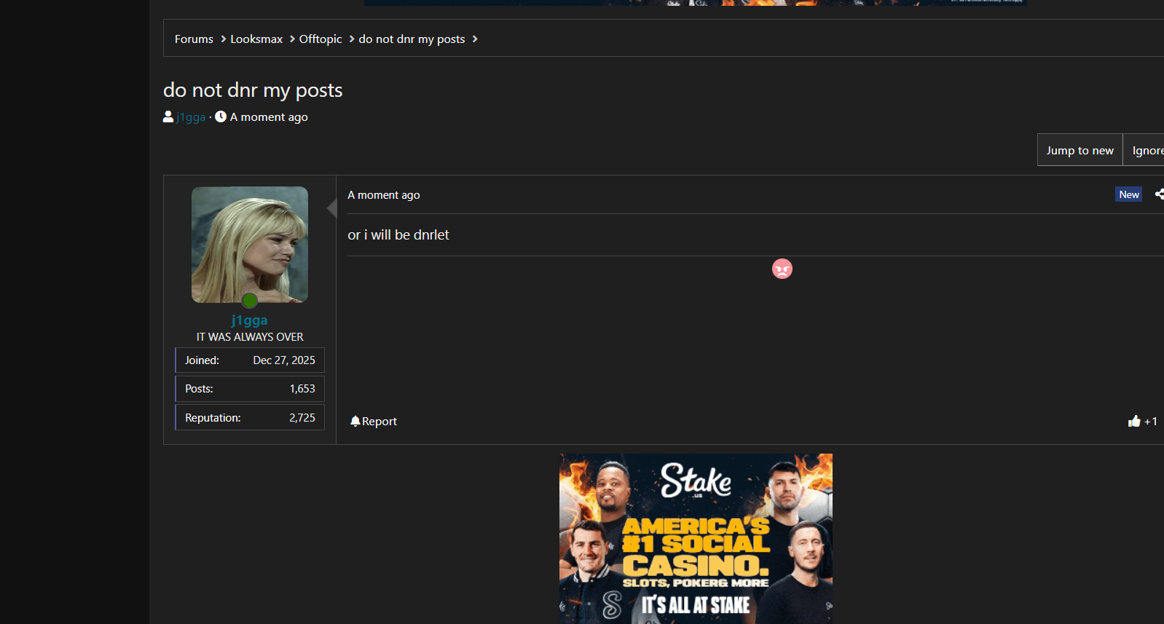Open j1gga profile from the username below the avatar
1164x624 pixels.
pyautogui.click(x=249, y=320)
